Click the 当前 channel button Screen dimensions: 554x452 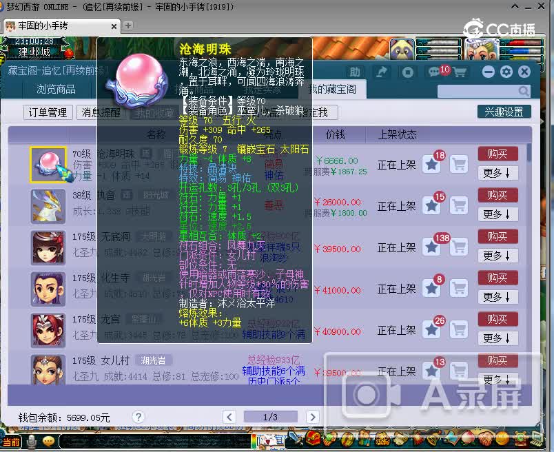(x=11, y=442)
